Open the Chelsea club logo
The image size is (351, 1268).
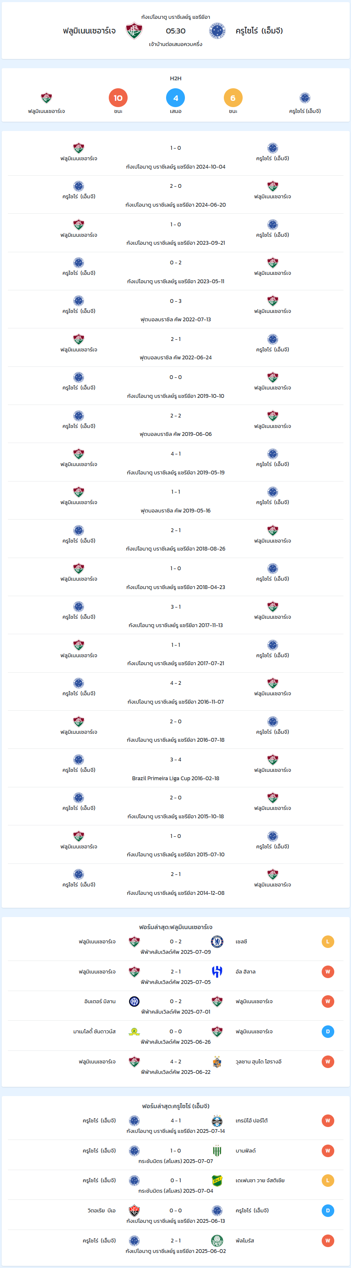pos(217,942)
